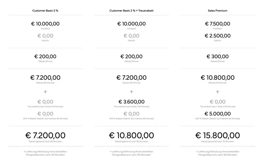Select the Customer Basic 2 % + Treuerabatt heading
The width and height of the screenshot is (264, 162).
click(131, 11)
